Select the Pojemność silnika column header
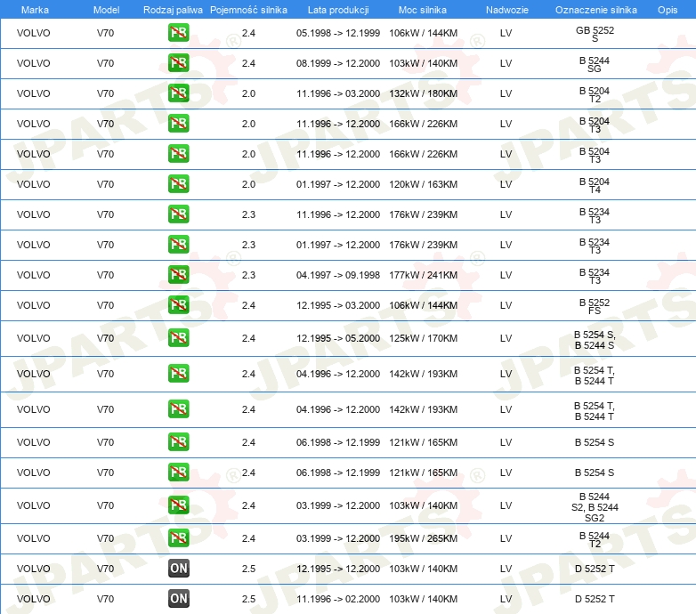This screenshot has width=696, height=614. click(x=248, y=9)
